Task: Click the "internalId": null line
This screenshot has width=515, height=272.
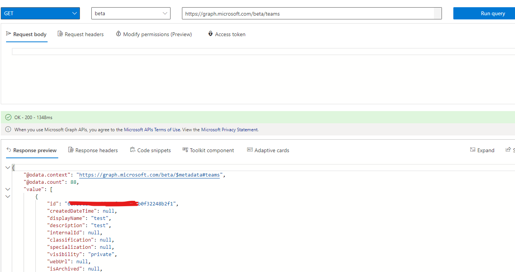Action: (x=75, y=233)
